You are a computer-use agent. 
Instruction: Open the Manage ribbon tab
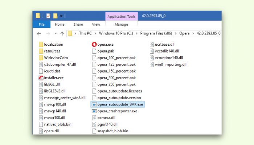[121, 24]
